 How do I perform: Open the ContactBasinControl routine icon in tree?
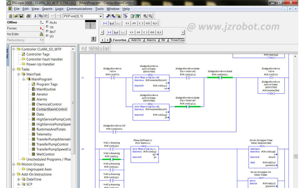coord(33,109)
